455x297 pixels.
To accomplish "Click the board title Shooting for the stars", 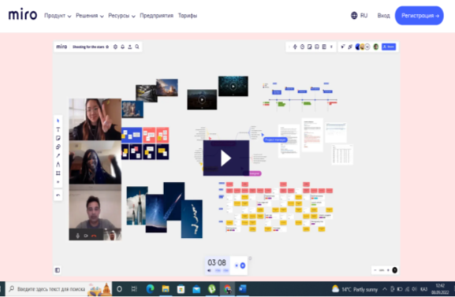I will coord(88,47).
